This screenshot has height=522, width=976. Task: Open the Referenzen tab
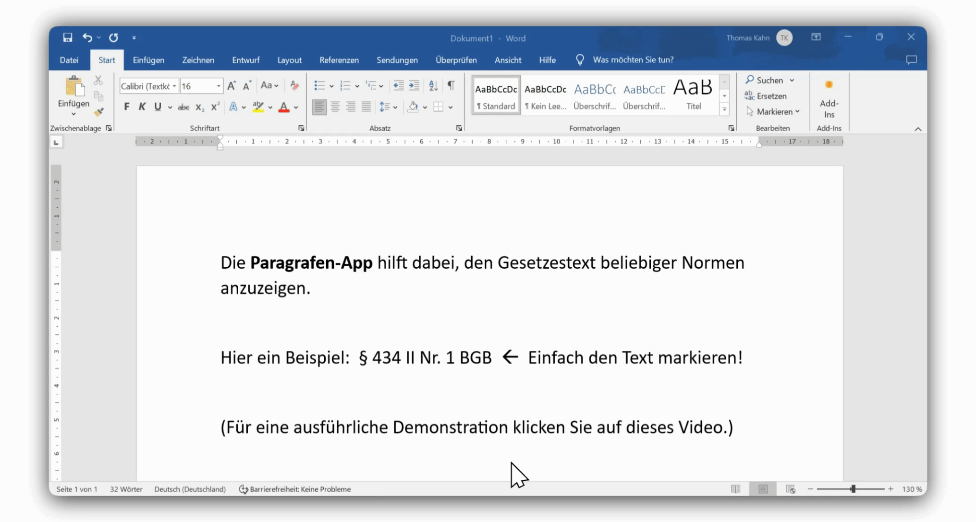click(339, 60)
